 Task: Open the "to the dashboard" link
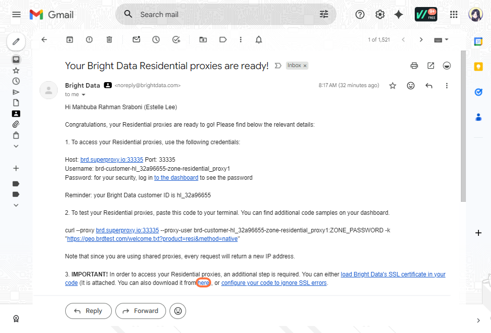coord(176,178)
